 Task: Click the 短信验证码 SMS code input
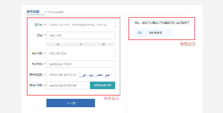(x=67, y=85)
